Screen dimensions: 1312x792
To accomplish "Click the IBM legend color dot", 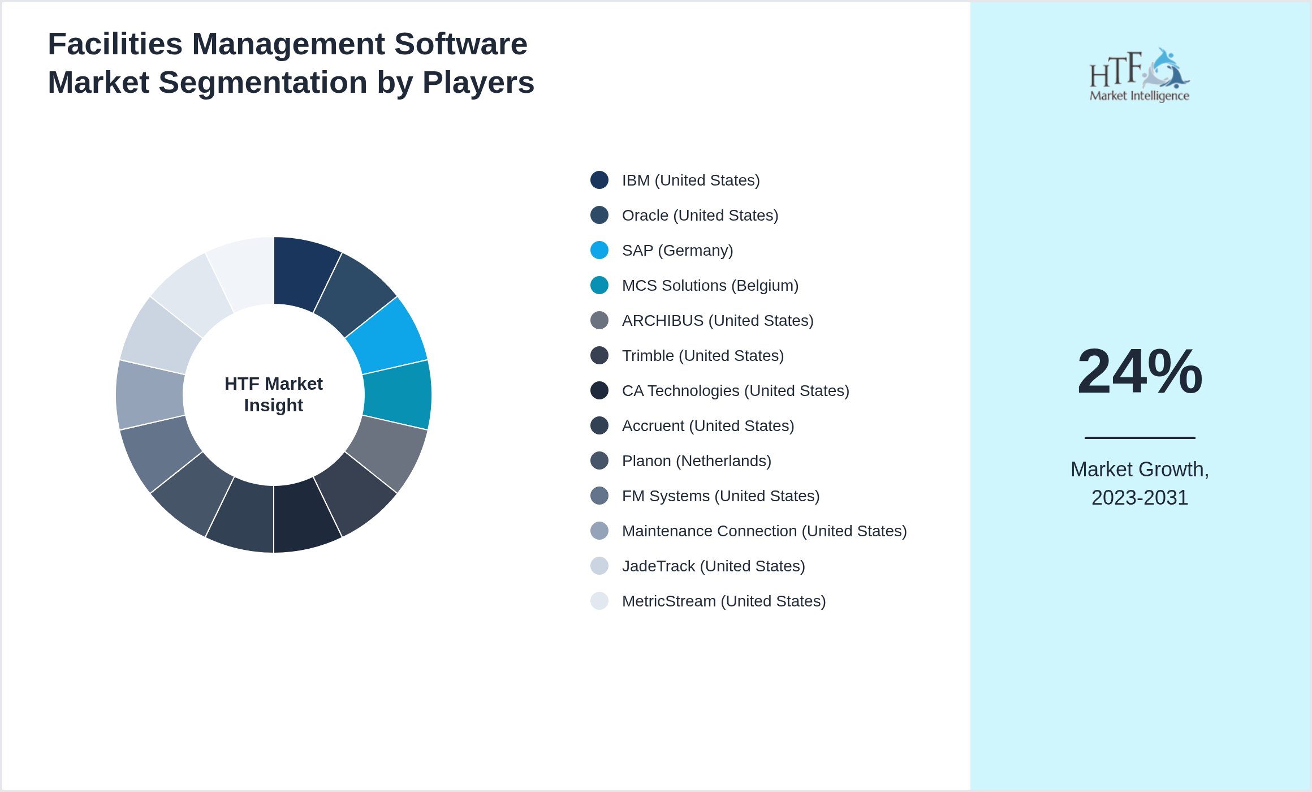I will pos(599,180).
